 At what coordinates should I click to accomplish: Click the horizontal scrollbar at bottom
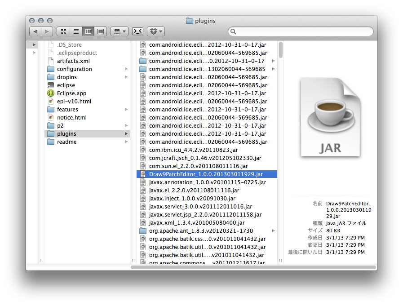pos(252,267)
